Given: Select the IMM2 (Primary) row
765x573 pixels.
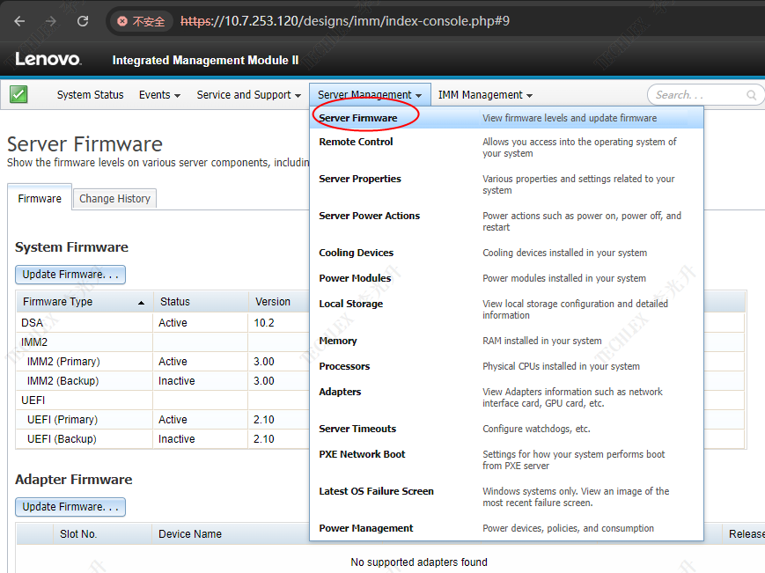Looking at the screenshot, I should point(163,362).
